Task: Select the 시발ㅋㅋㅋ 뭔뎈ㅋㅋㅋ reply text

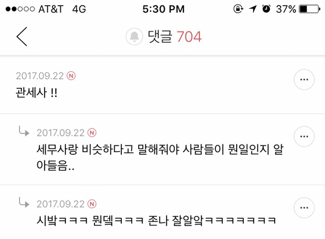Action: pyautogui.click(x=156, y=220)
